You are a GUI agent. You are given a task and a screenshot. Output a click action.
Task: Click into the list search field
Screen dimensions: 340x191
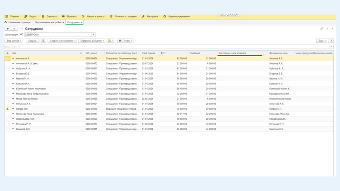point(167,47)
